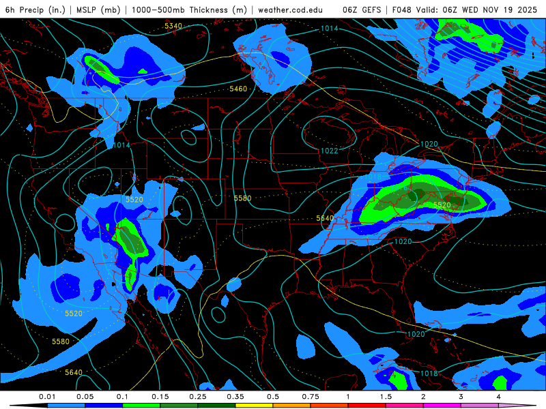The image size is (546, 409).
Task: Click the '6h Precip (in.)' title text
Action: pos(35,10)
